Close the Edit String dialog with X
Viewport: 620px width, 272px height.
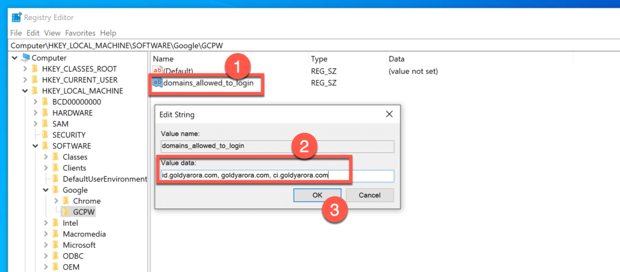pos(389,115)
